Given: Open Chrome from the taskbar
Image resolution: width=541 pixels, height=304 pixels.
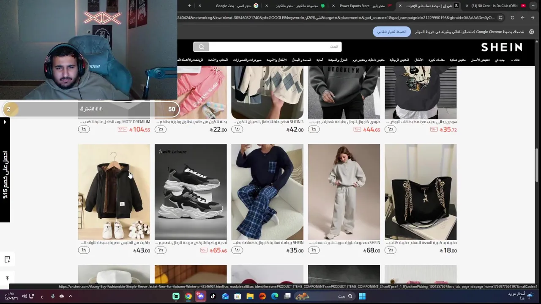Looking at the screenshot, I should pos(189,296).
